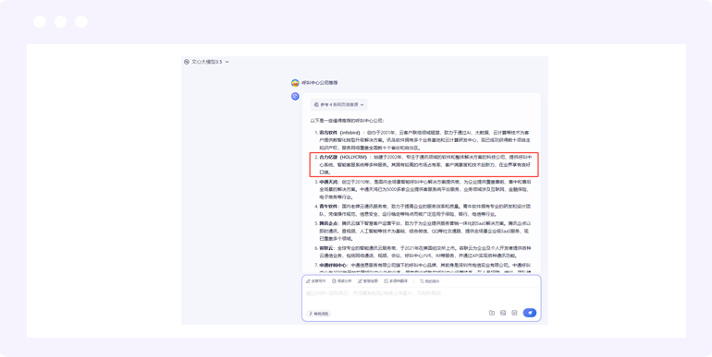
Task: Click the intro line 以下是一些值得推荐的呼叫中心公司
Action: (x=348, y=121)
